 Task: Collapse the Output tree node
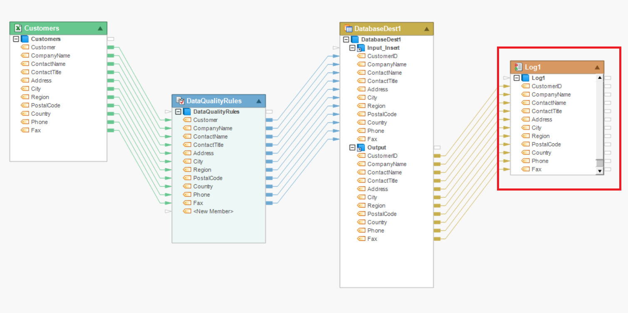(x=352, y=148)
